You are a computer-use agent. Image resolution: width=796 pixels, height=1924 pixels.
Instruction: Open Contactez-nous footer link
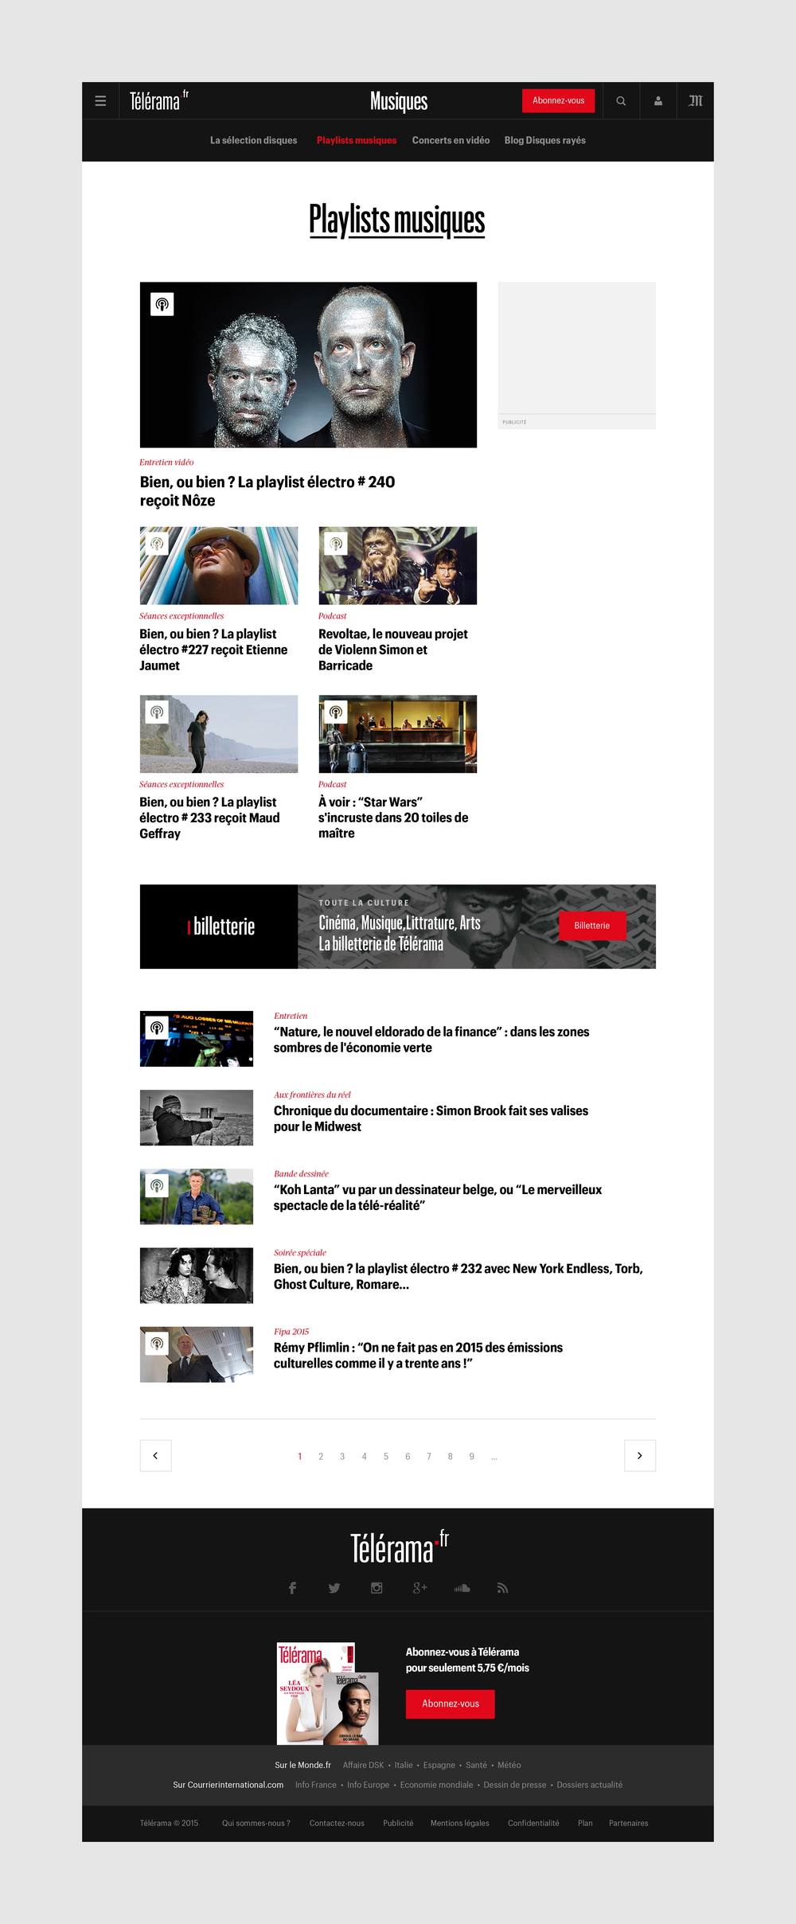coord(337,1823)
